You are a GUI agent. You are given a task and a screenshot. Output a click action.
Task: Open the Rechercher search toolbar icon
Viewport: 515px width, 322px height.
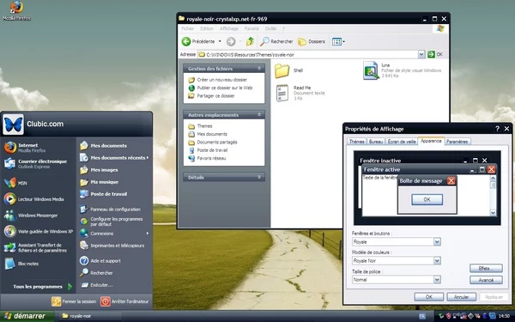[x=264, y=41]
